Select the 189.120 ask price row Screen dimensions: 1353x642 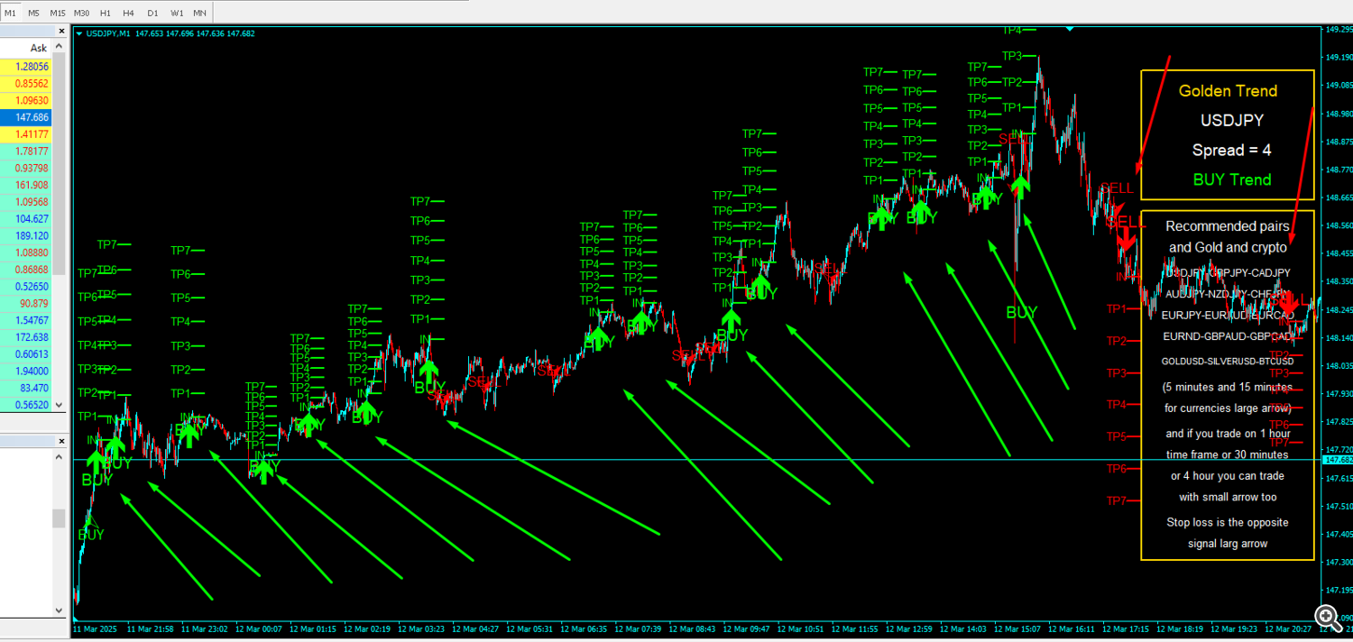tap(26, 235)
